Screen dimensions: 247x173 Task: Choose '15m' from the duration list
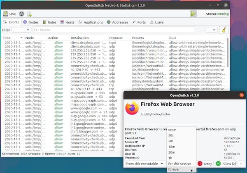click(x=182, y=147)
